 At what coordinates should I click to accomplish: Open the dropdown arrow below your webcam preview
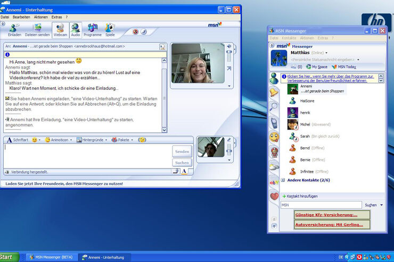click(x=229, y=160)
